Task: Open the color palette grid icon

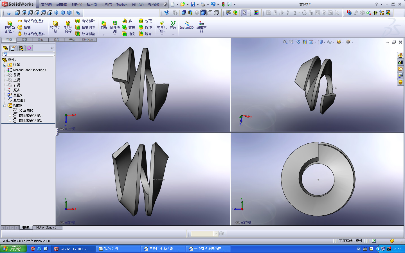Action: pos(256,13)
